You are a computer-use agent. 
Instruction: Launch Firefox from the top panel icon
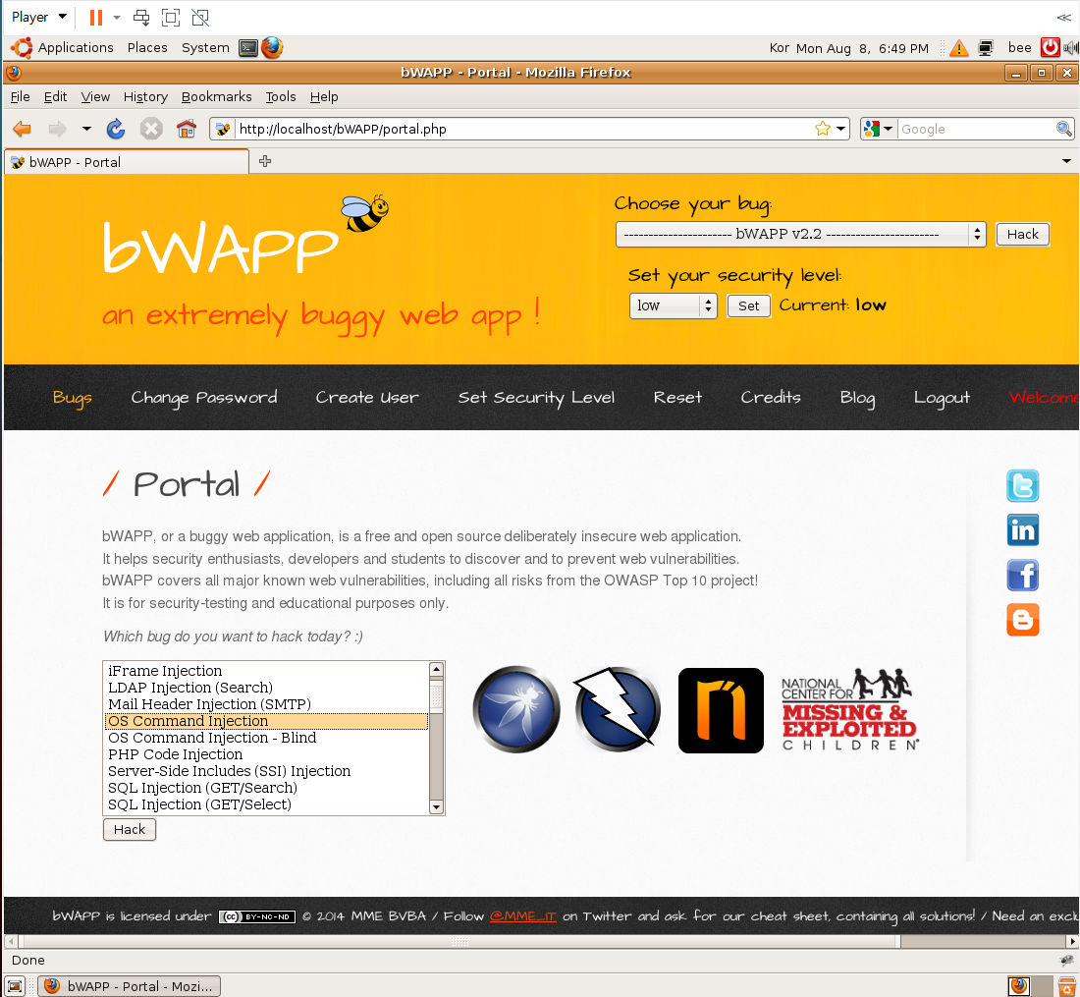coord(272,47)
